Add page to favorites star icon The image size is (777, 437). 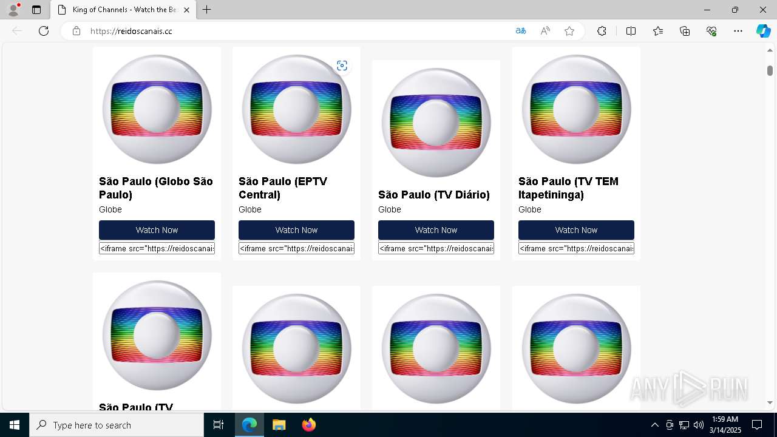(569, 31)
